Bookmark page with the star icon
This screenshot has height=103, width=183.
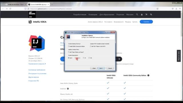click(x=158, y=9)
